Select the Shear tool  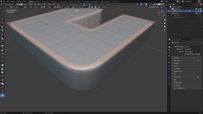click(3, 84)
